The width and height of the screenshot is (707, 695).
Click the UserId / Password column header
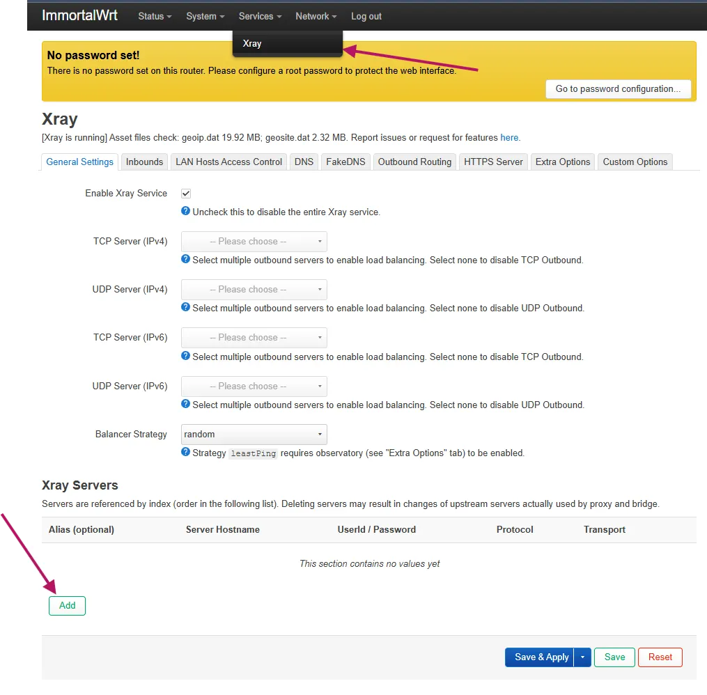pyautogui.click(x=377, y=529)
